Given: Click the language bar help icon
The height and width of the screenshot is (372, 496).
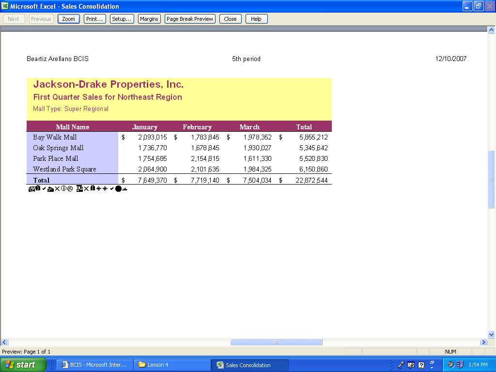Looking at the screenshot, I should [x=421, y=365].
